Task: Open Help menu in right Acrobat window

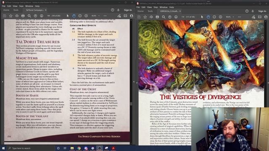Action: tap(171, 7)
